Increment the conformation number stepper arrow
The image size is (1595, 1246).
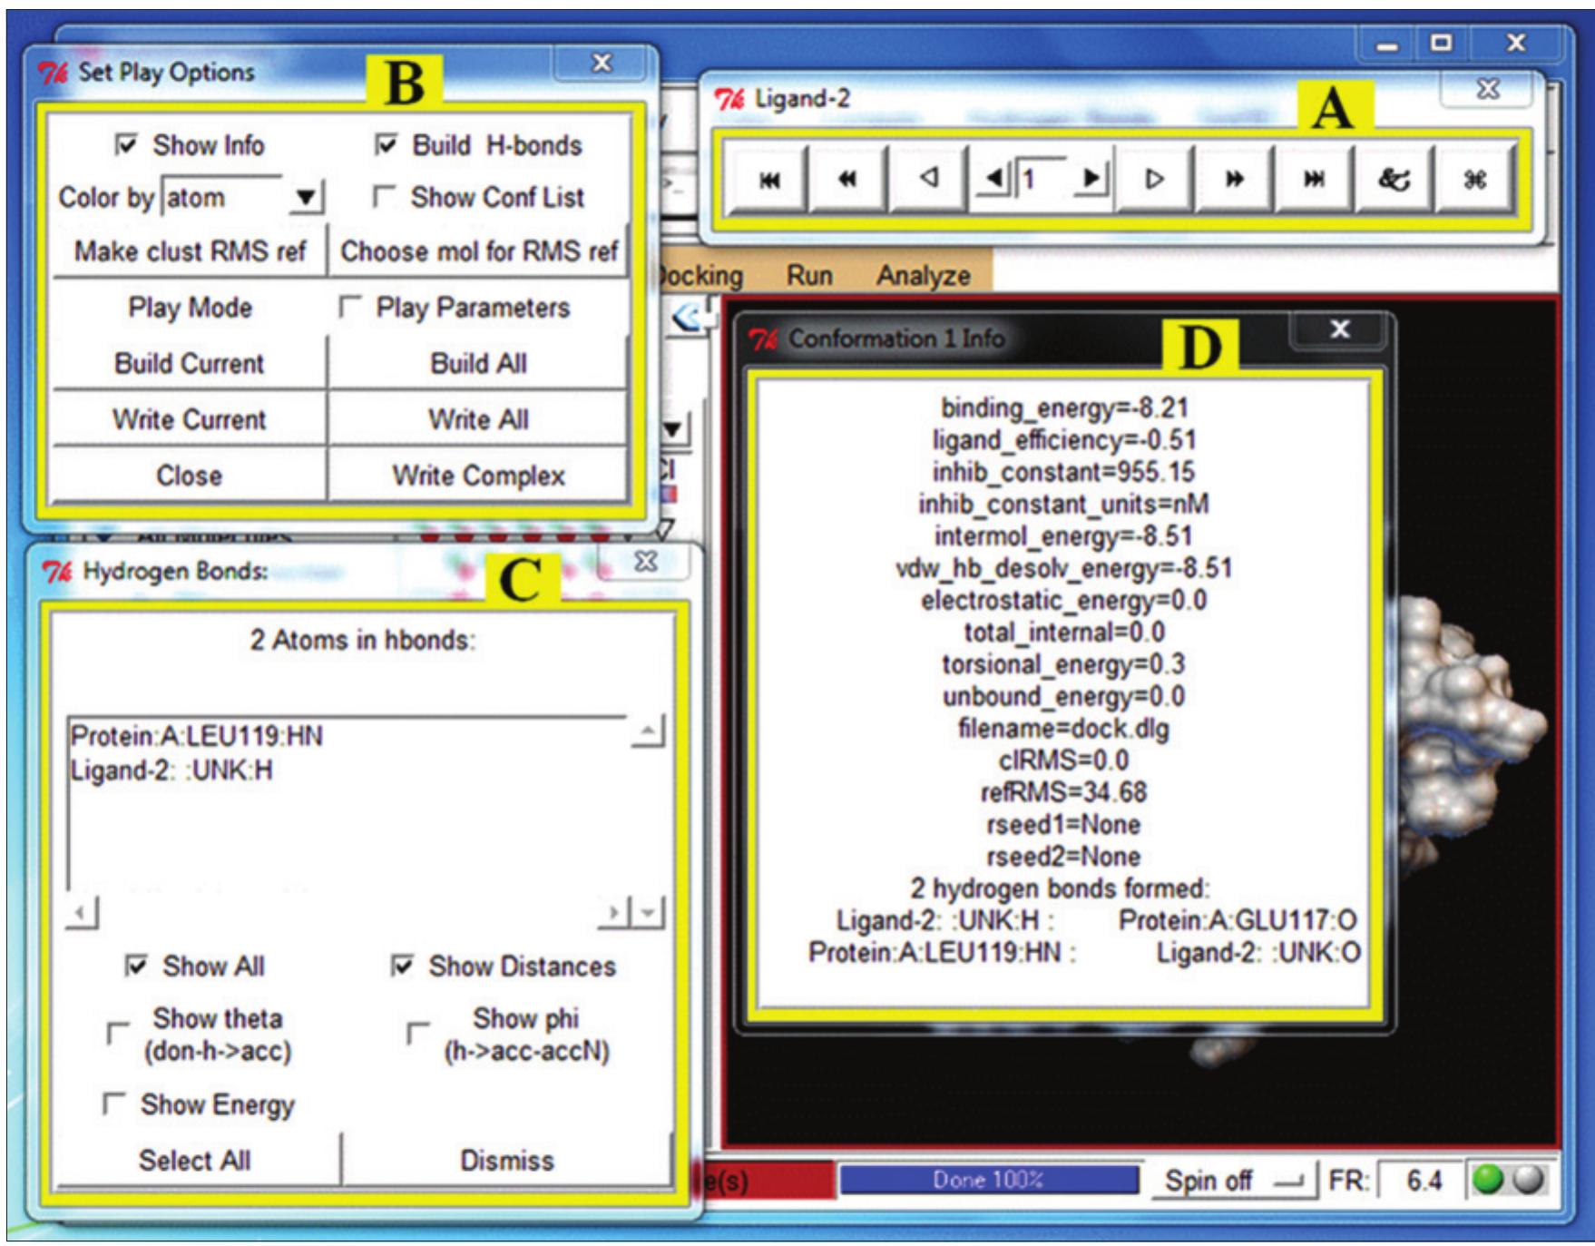(x=1091, y=178)
